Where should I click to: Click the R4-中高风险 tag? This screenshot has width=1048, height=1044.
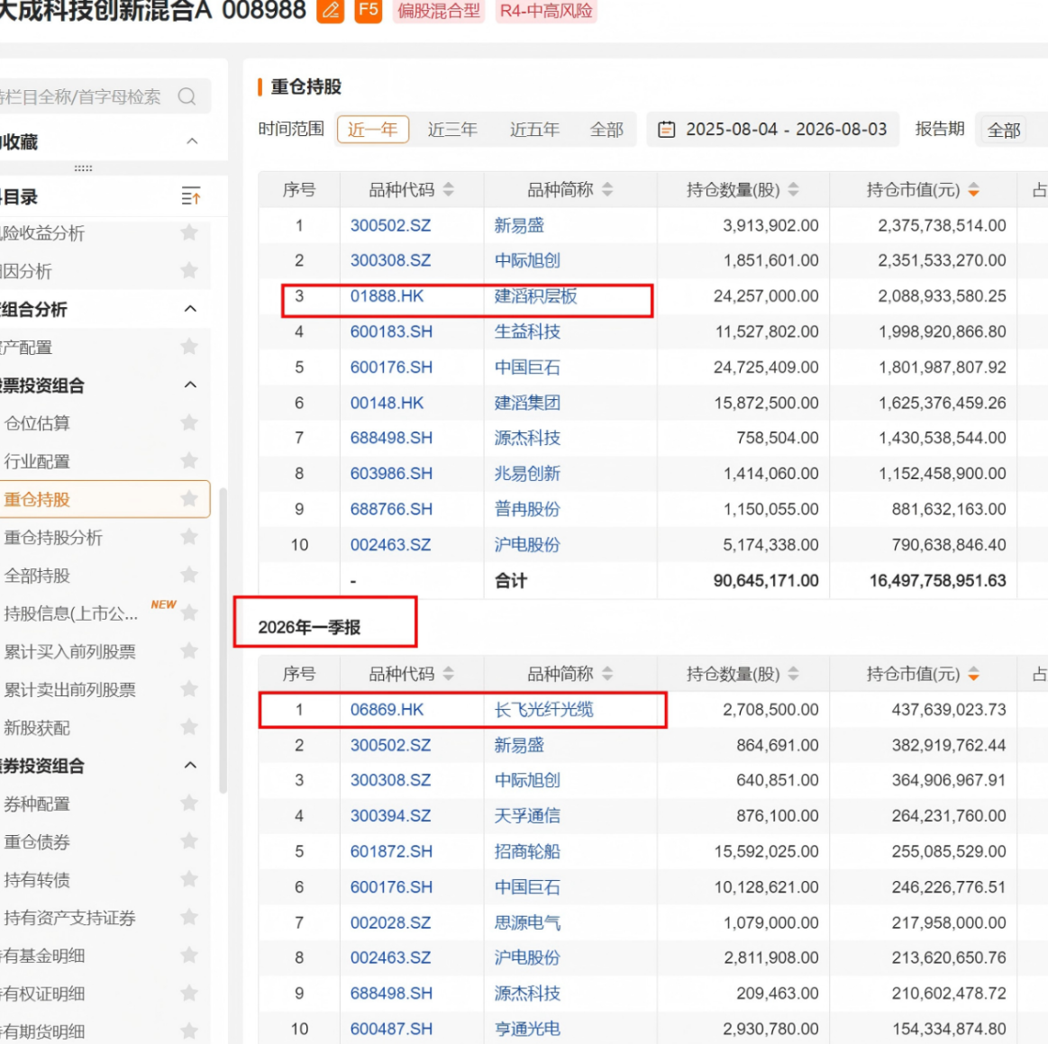click(x=546, y=11)
